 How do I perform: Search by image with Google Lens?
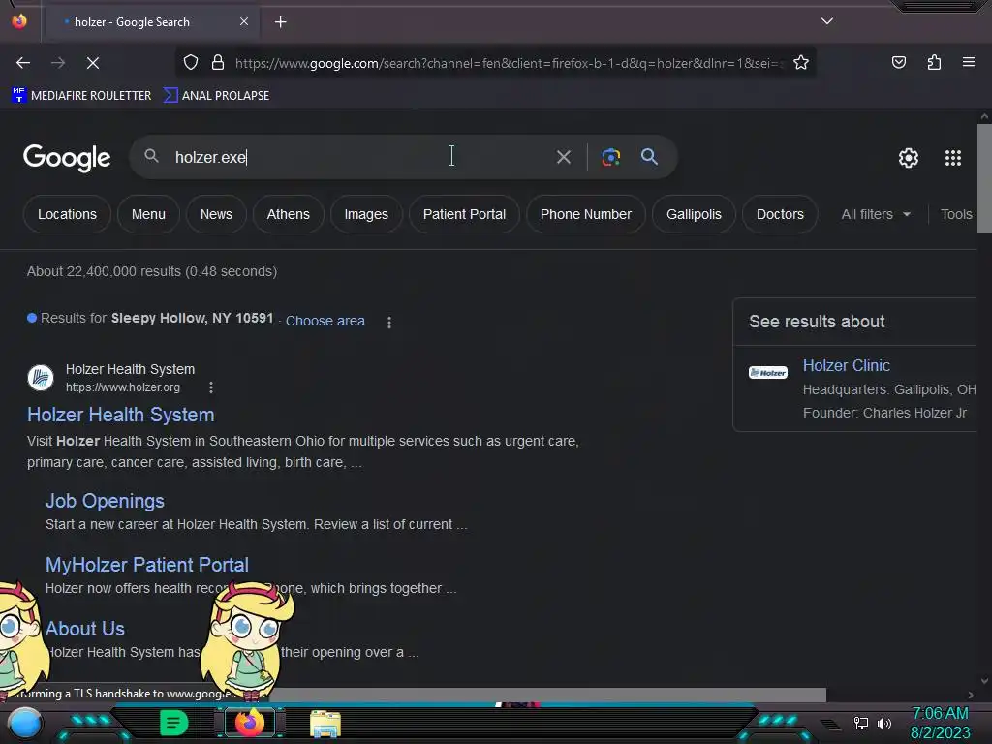(x=610, y=157)
